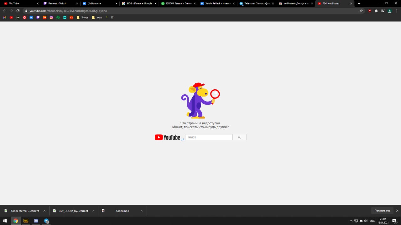Viewport: 401px width, 225px height.
Task: Reload the page with the refresh icon
Action: pos(18,11)
